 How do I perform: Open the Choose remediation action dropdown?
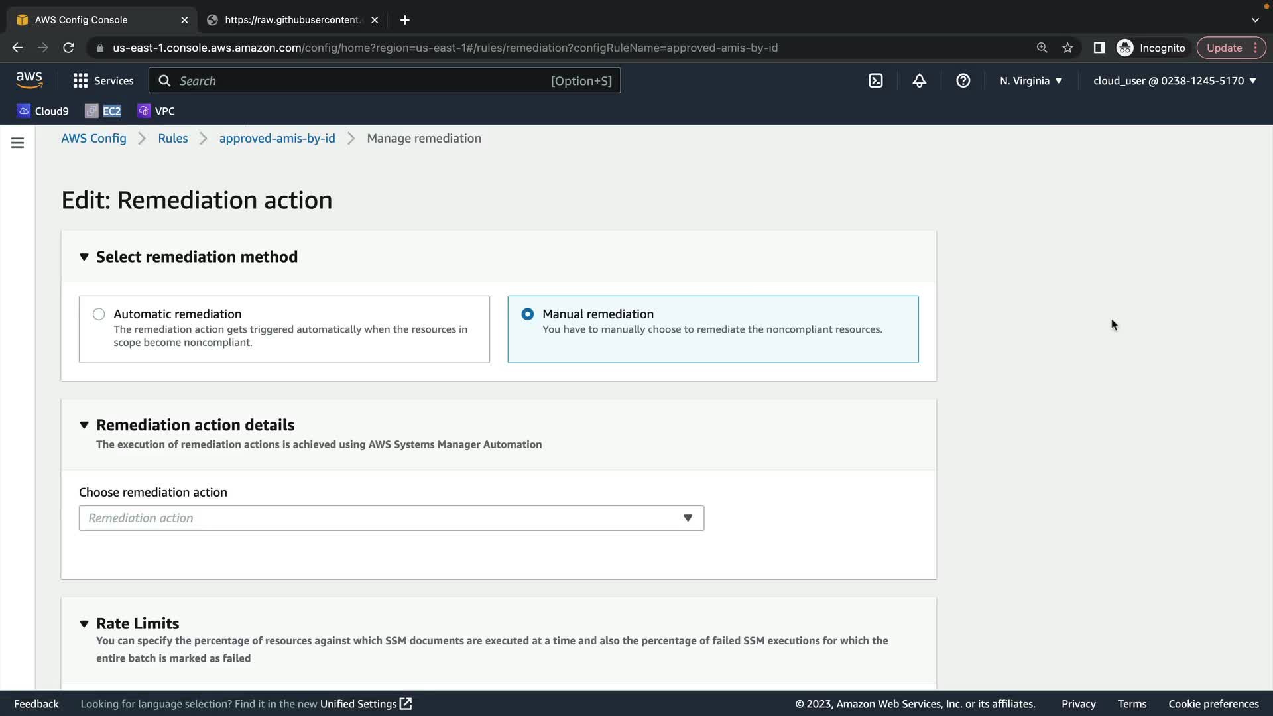pyautogui.click(x=391, y=518)
